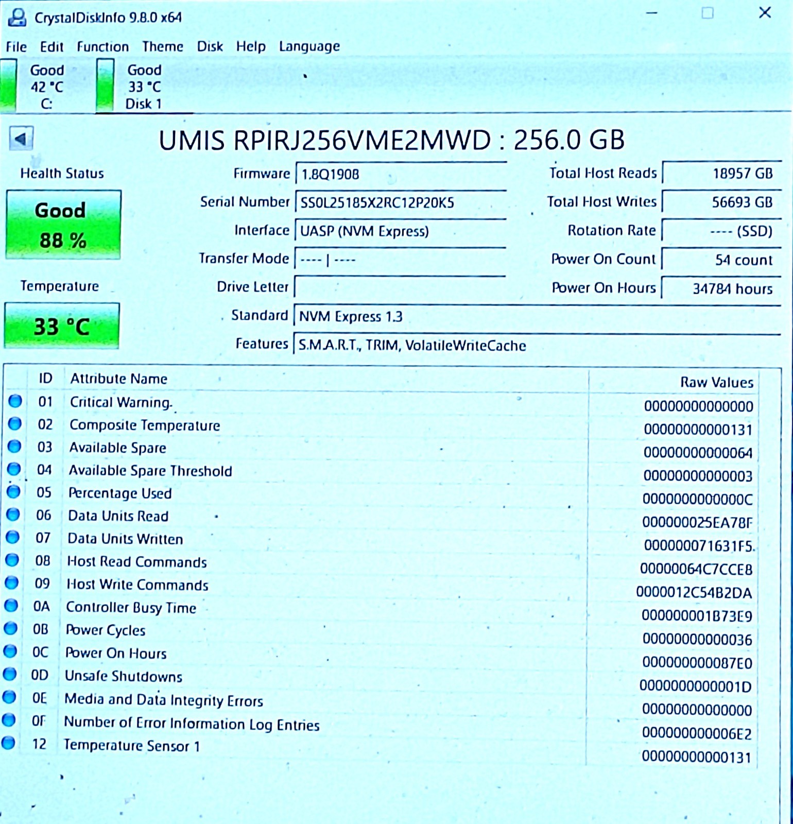Click status icon for Host Write Commands row
Screen dimensions: 793x824
pos(11,582)
